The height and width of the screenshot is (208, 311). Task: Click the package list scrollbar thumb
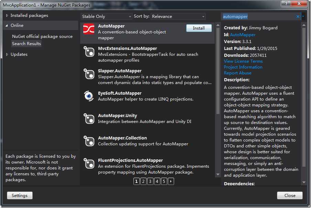click(218, 71)
